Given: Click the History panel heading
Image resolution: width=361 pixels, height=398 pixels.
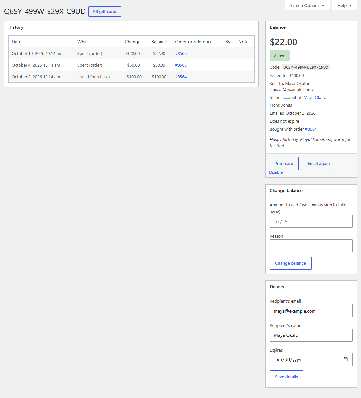Looking at the screenshot, I should (x=16, y=27).
